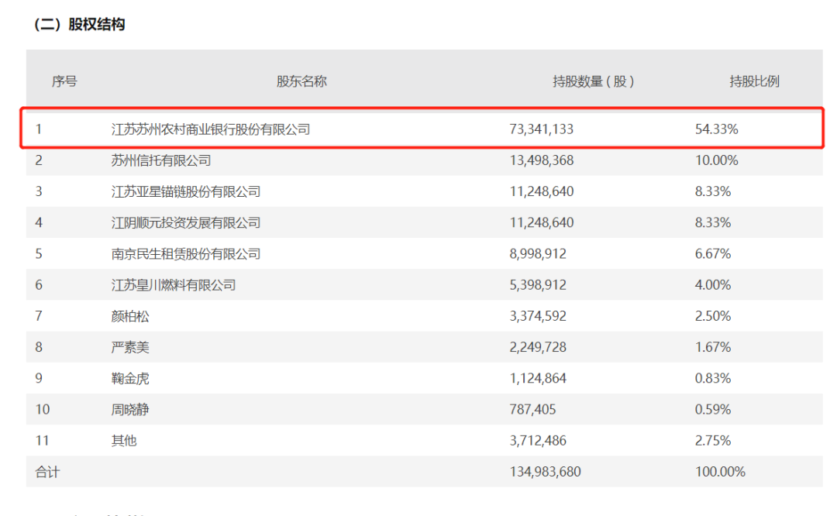
Task: Click the percentage 1.67%
Action: coord(713,347)
